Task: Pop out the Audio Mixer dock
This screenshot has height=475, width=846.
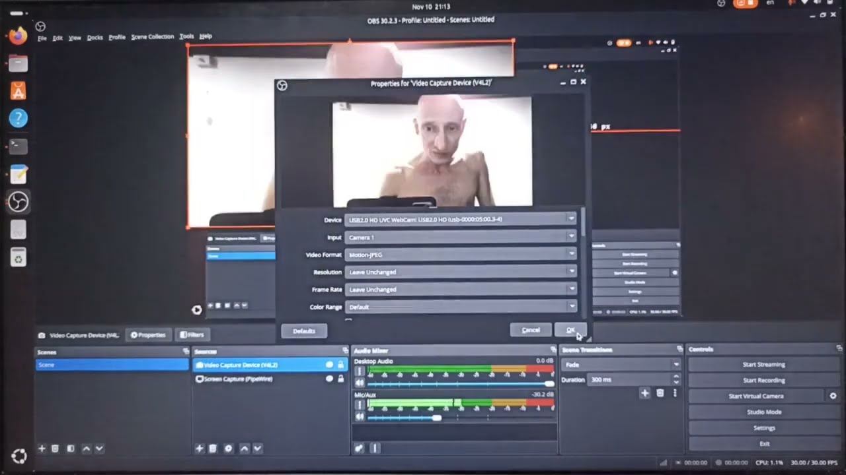Action: 553,350
